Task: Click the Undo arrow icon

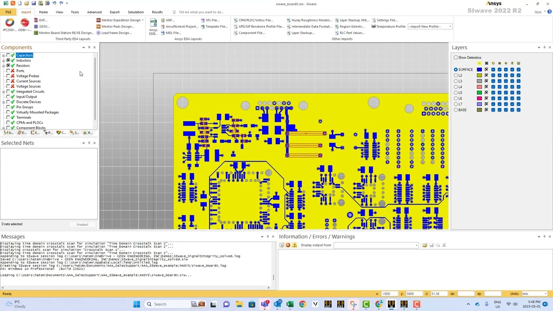Action: pos(54,3)
